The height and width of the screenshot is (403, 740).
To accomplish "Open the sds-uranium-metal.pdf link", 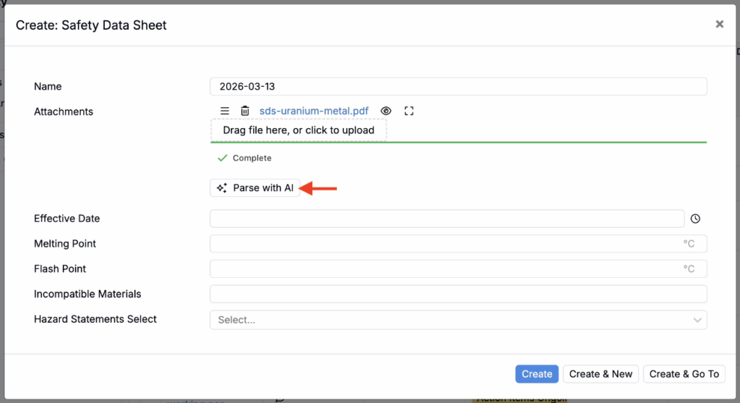I will point(314,111).
